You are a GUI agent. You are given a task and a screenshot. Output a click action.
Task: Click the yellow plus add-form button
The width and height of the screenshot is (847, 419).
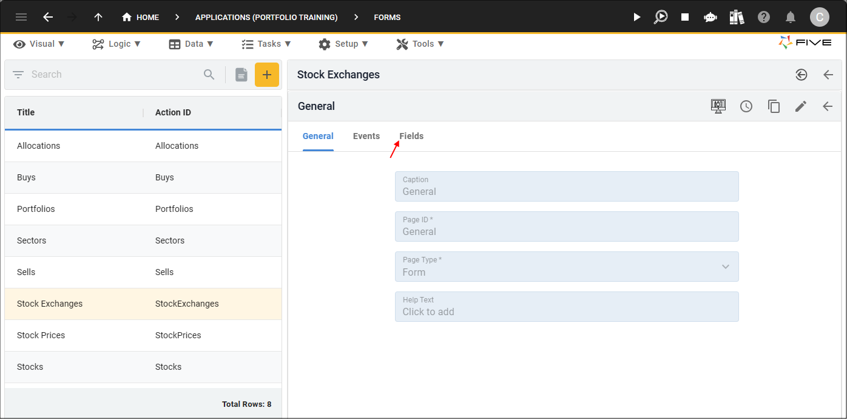(267, 75)
